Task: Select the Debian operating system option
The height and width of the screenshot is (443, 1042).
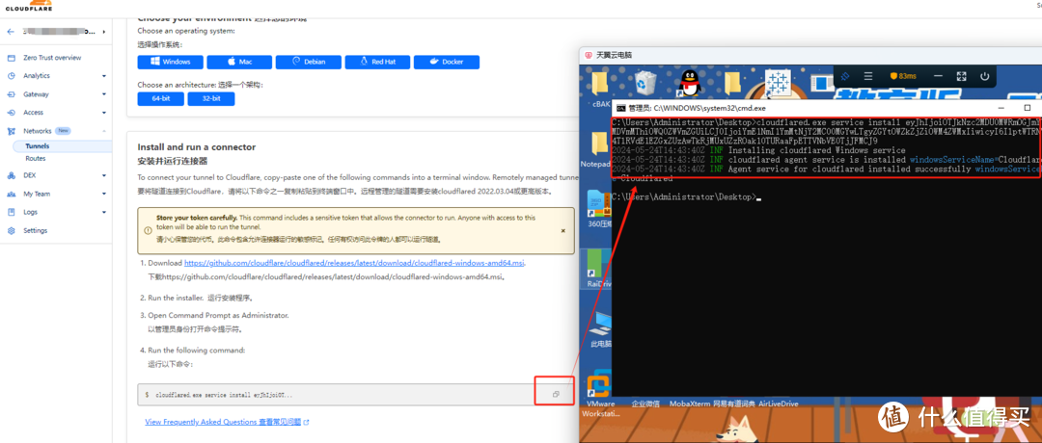Action: pos(309,62)
